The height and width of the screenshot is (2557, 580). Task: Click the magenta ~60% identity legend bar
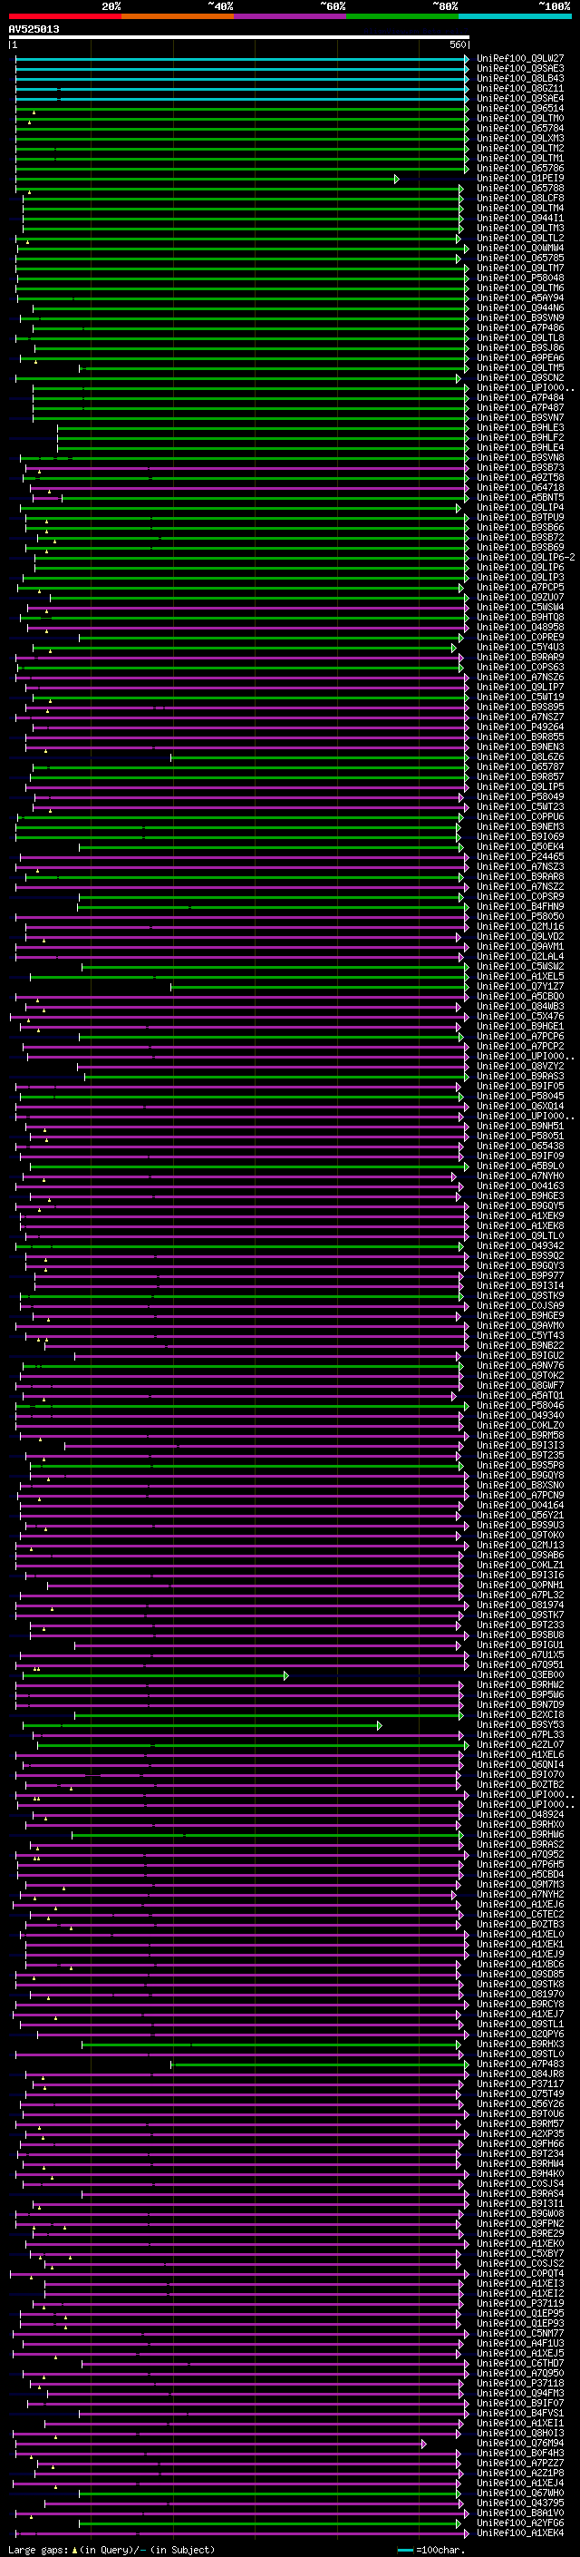point(291,17)
